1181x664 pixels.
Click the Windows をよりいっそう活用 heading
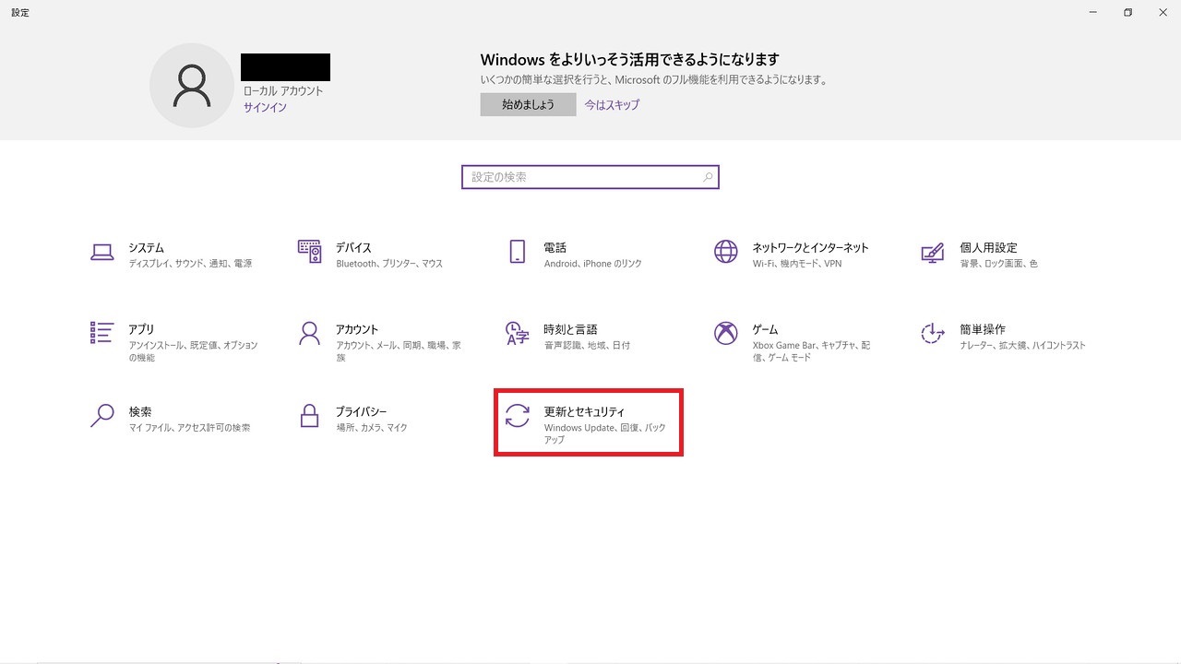coord(630,60)
